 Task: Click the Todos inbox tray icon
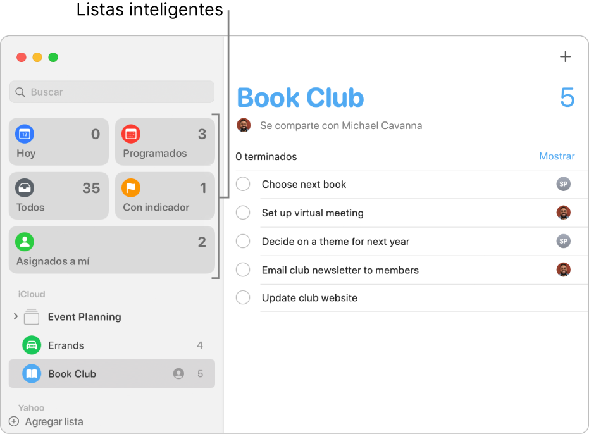(x=24, y=188)
